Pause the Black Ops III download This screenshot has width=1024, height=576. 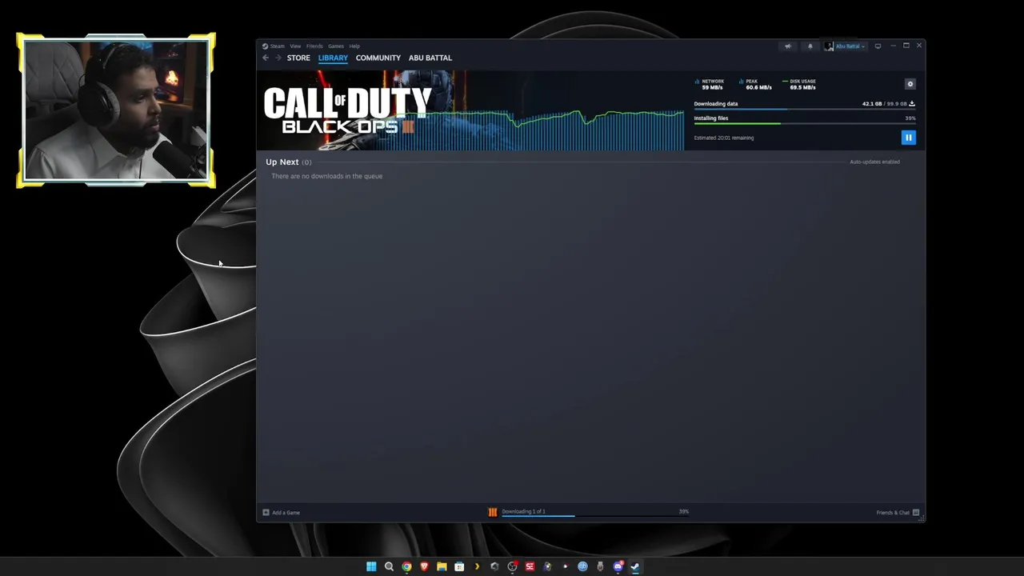pyautogui.click(x=908, y=138)
